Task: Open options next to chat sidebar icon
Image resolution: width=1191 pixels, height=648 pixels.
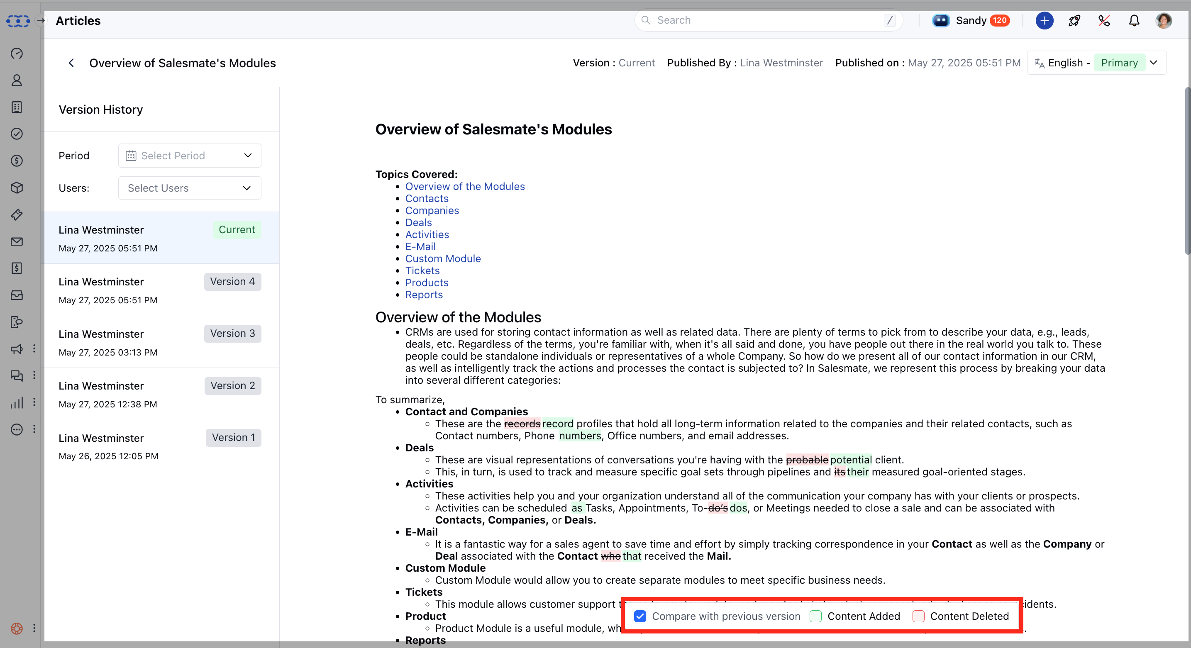Action: point(34,375)
